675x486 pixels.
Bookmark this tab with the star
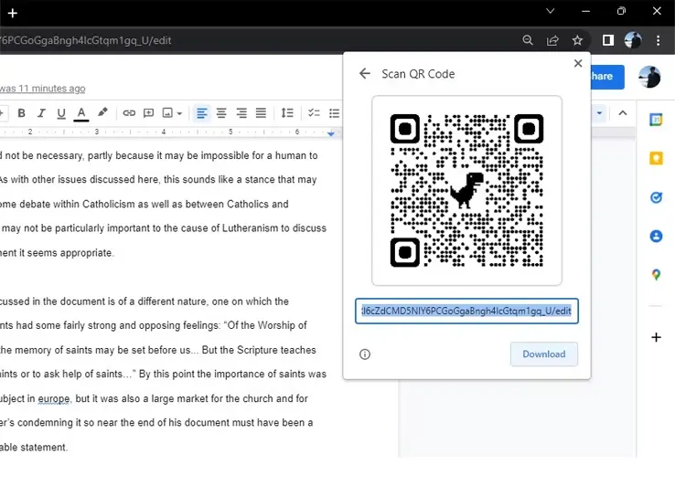577,40
